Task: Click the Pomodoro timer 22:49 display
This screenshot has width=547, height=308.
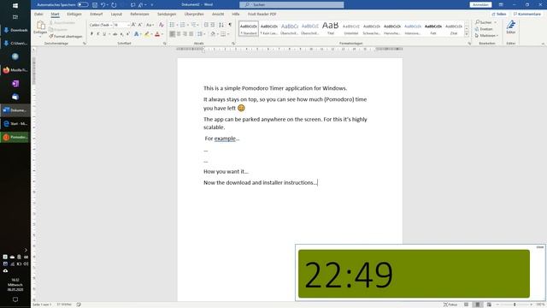Action: pos(414,274)
